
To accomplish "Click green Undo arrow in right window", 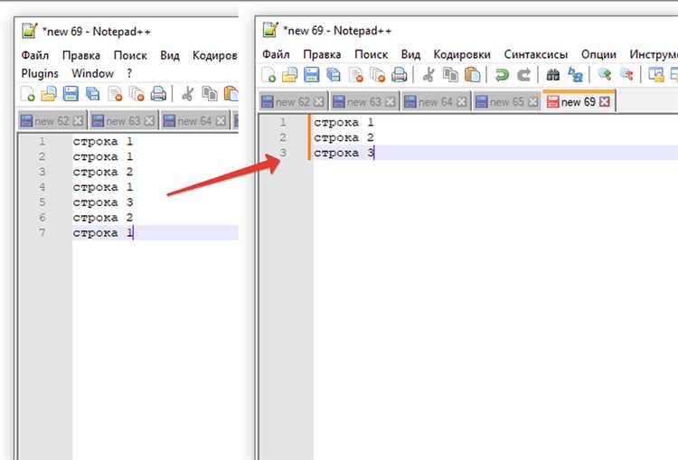I will (x=502, y=75).
